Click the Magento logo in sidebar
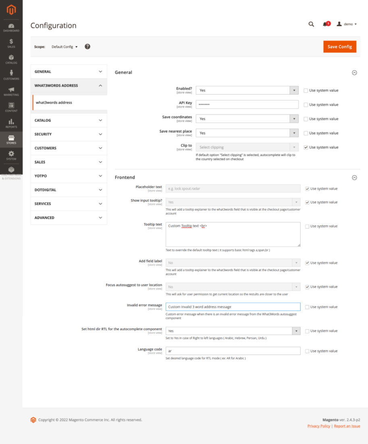Screen dimensions: 368x444 coord(11,10)
